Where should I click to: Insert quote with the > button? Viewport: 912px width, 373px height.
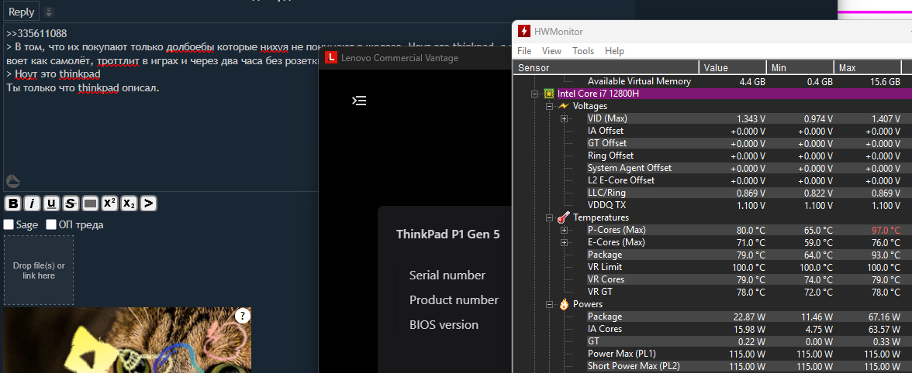point(149,203)
